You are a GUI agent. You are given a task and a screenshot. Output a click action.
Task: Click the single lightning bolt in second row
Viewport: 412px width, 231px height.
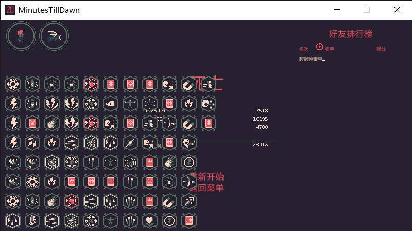pyautogui.click(x=12, y=104)
